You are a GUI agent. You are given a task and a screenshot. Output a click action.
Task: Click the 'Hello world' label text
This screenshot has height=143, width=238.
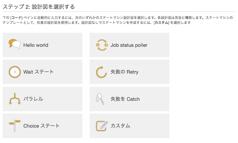36,45
